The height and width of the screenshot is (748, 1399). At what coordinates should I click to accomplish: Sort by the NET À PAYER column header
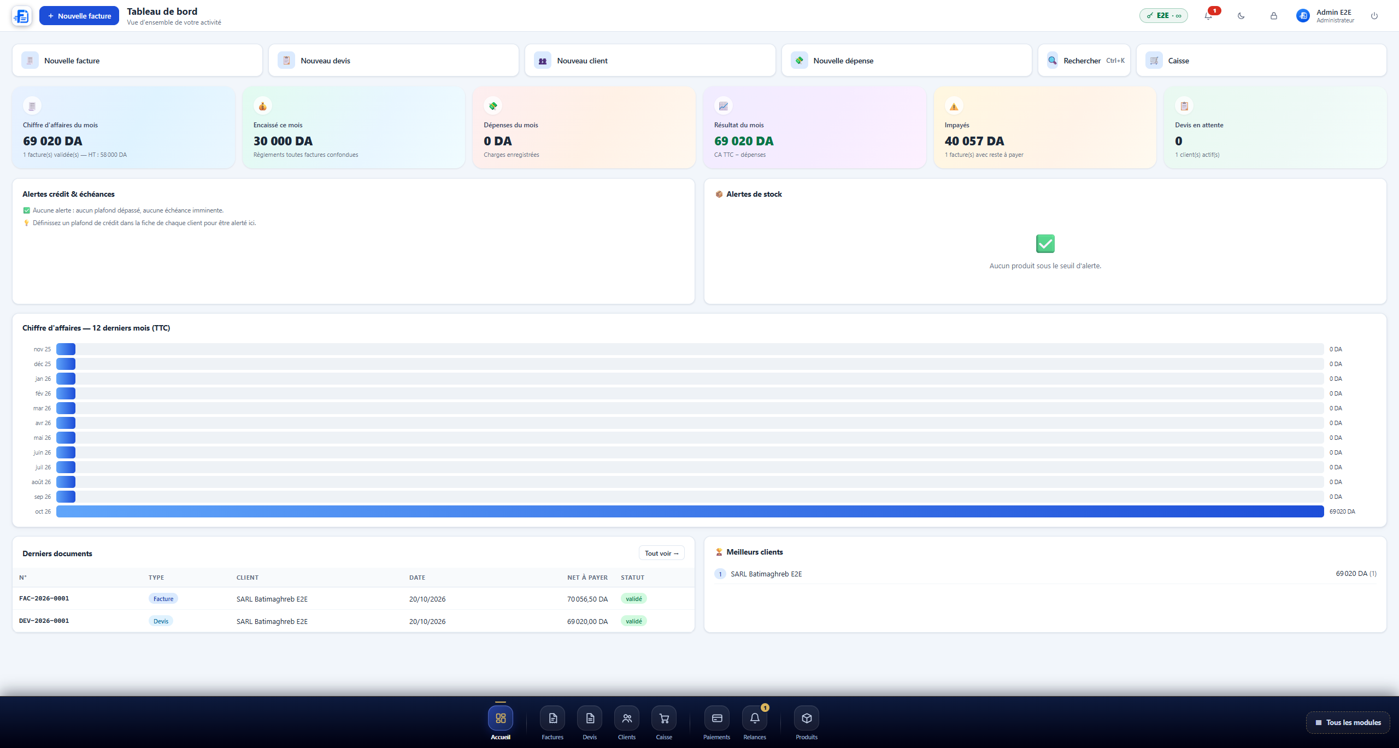[587, 578]
